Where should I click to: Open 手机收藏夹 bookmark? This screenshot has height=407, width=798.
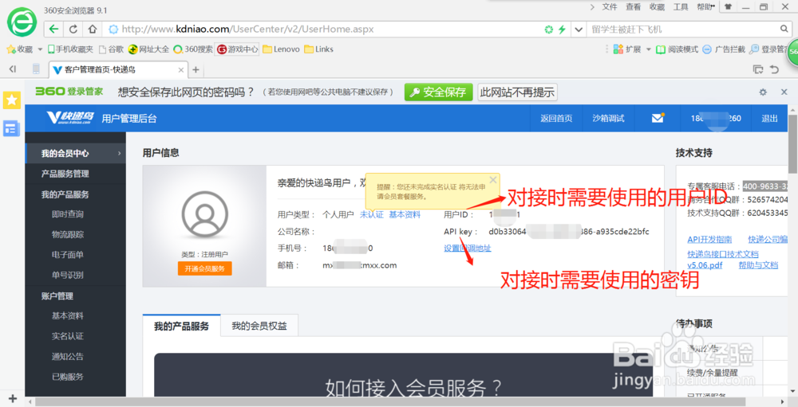click(x=70, y=49)
